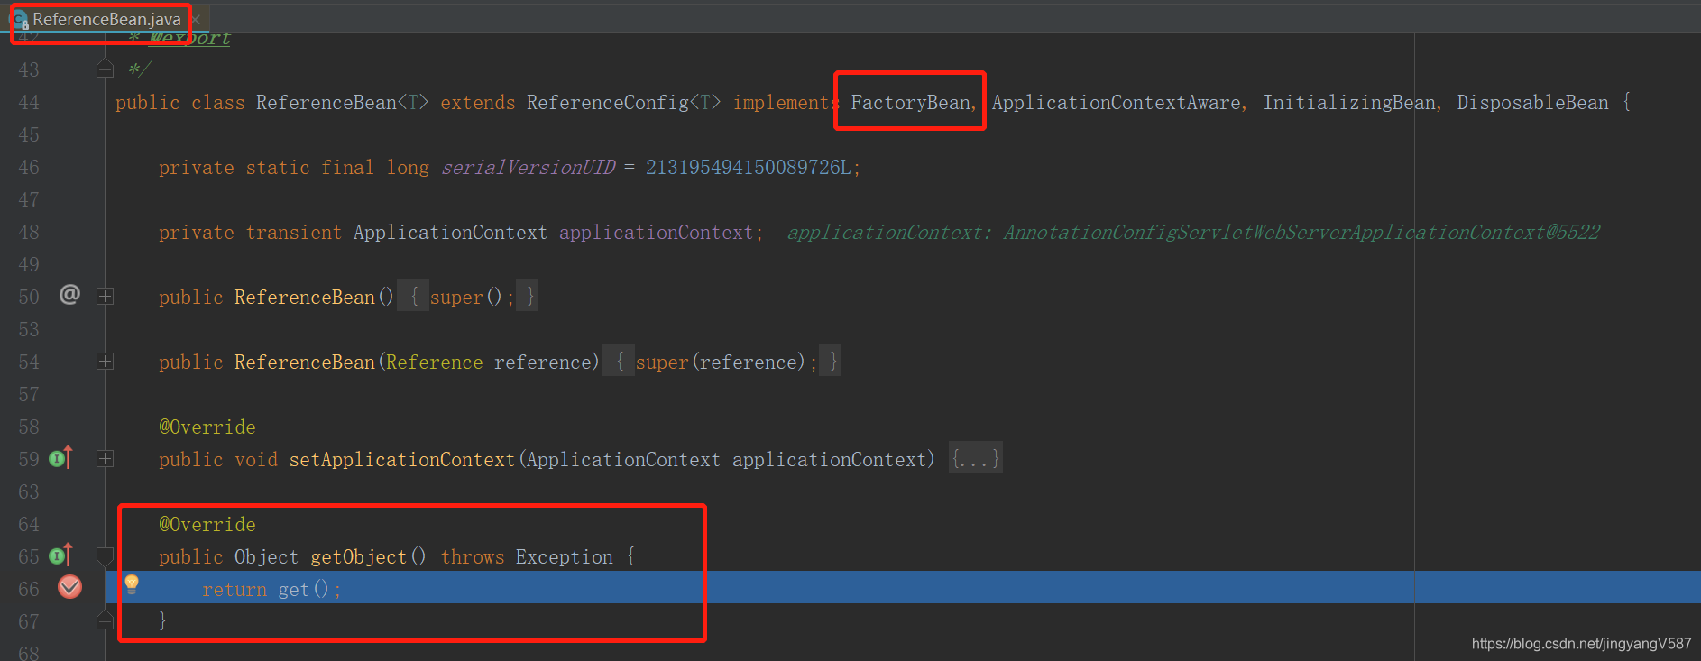Click line number 44 in the gutter
1701x661 pixels.
[29, 103]
